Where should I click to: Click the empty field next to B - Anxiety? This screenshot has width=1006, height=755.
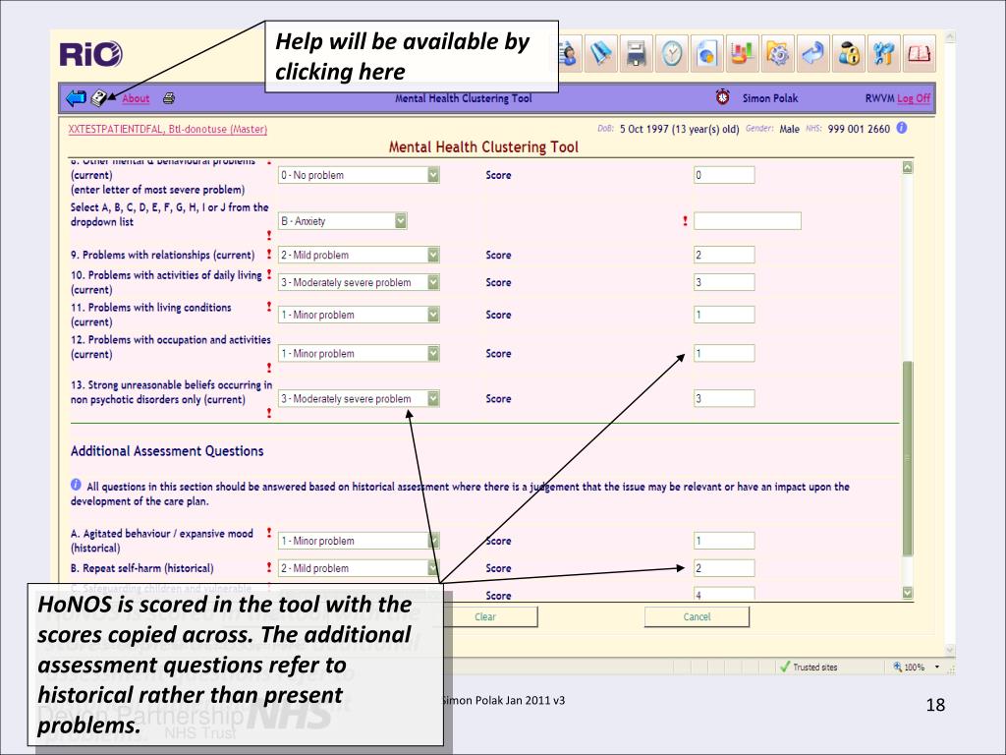tap(748, 221)
